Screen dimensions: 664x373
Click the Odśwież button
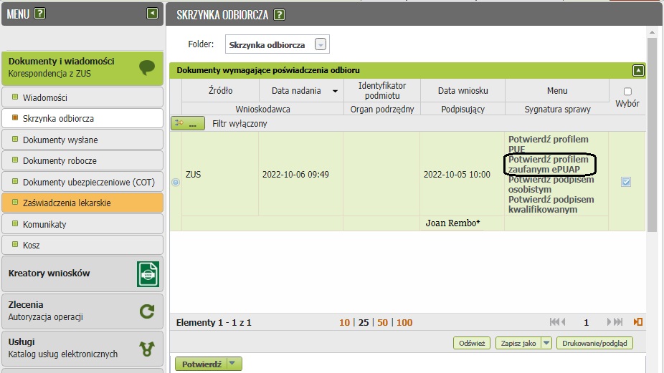click(x=472, y=344)
